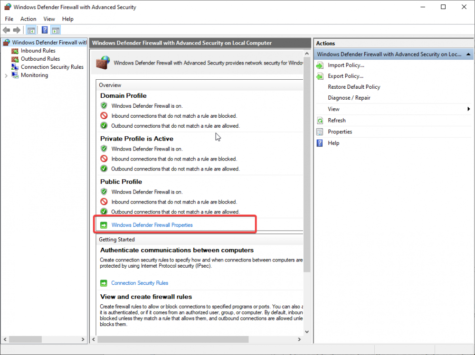Click the Connection Security Rules tree icon

coord(15,67)
